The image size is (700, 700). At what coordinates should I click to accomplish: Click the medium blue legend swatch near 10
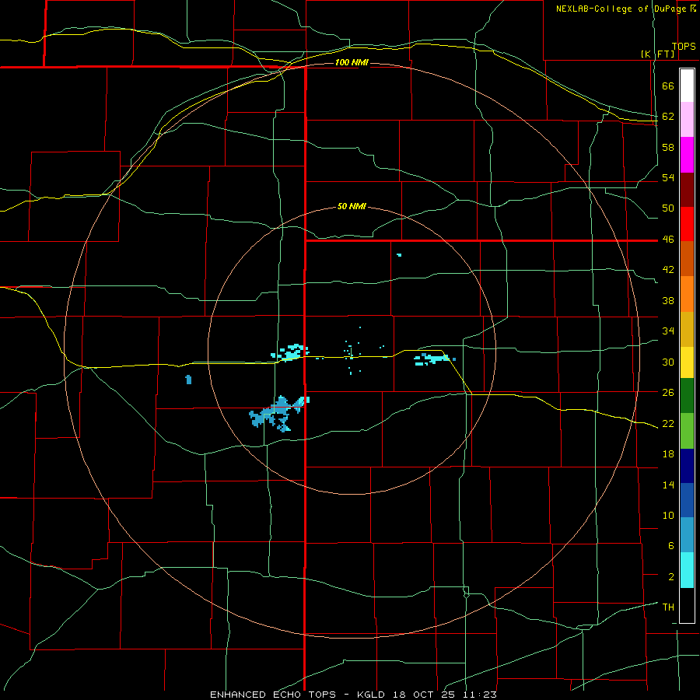tap(687, 500)
